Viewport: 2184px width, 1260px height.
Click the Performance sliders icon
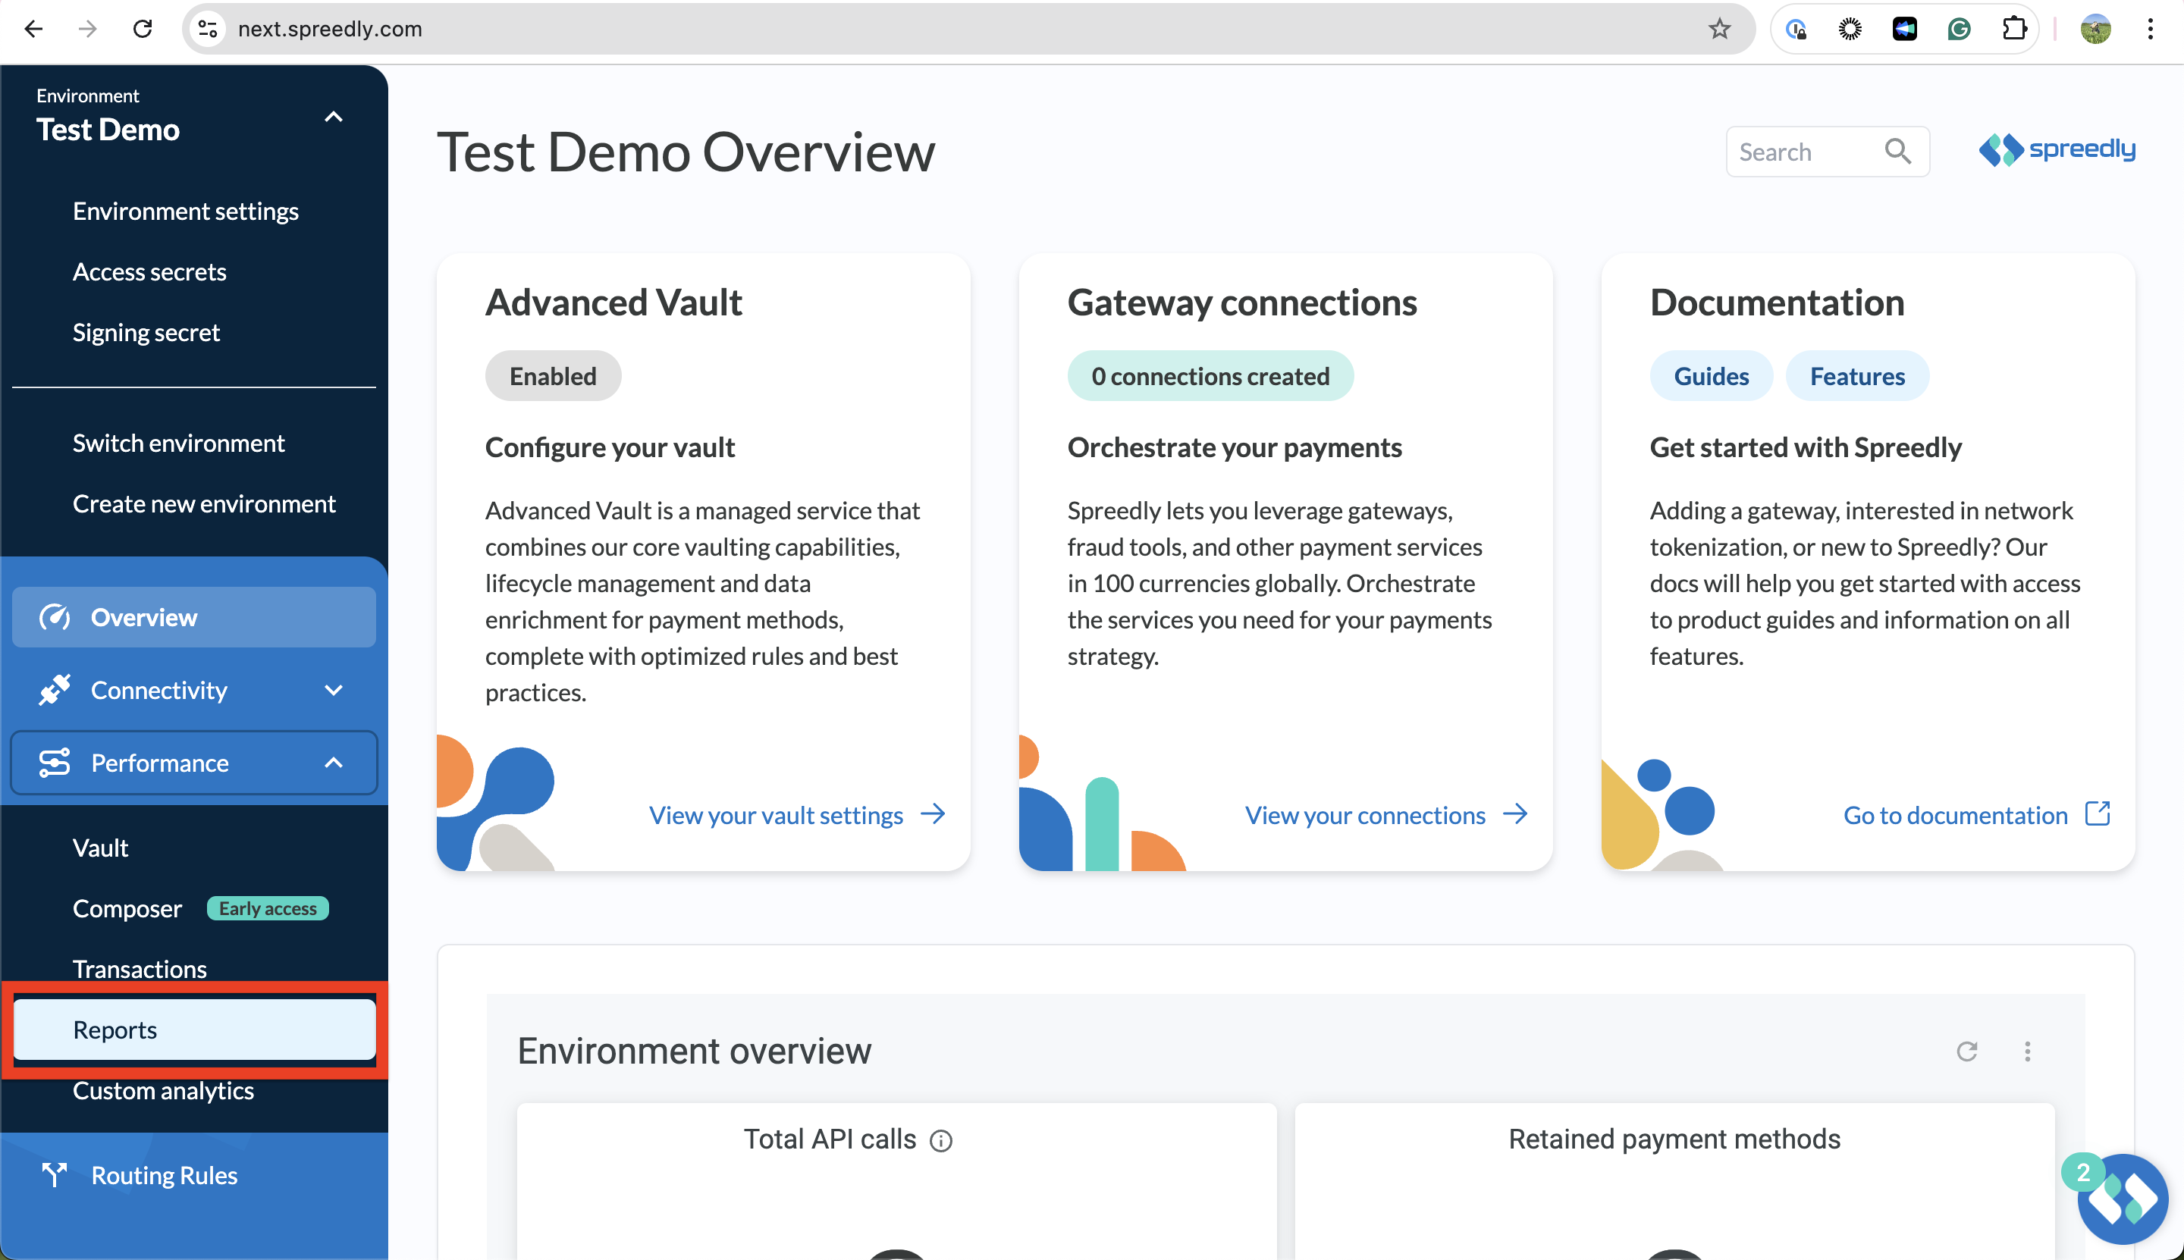[55, 763]
